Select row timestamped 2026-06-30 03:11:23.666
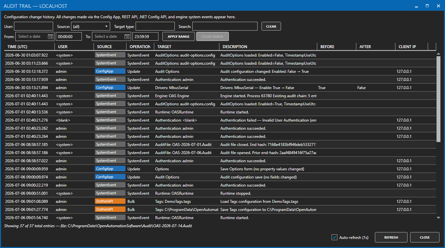The width and height of the screenshot is (445, 248). 220,63
